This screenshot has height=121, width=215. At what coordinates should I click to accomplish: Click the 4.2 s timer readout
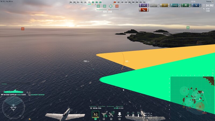point(127,61)
